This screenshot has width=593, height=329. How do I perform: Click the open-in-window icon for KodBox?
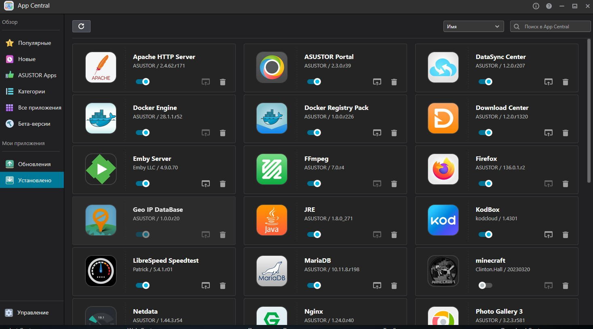[x=549, y=235]
